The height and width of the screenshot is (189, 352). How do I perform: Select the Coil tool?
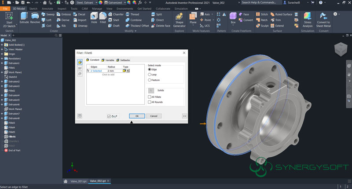click(x=47, y=26)
